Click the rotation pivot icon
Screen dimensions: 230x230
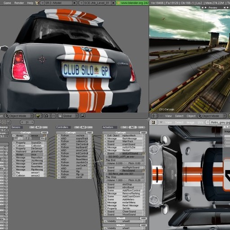point(47,116)
